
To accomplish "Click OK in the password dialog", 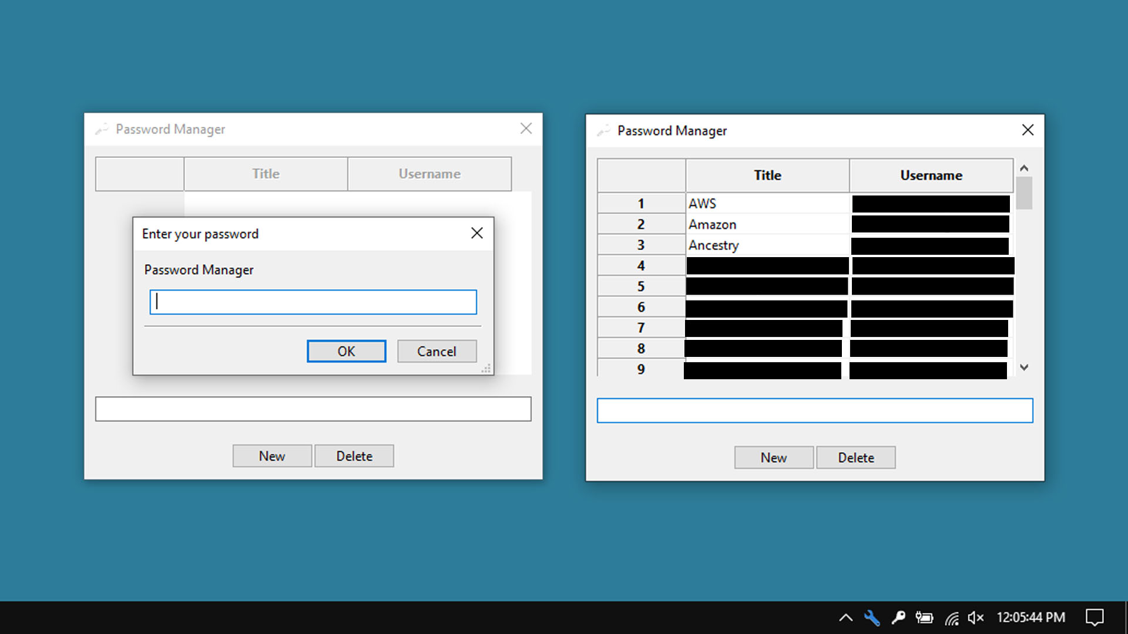I will 346,351.
